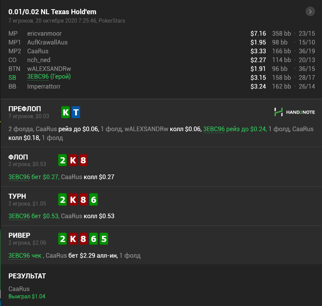The width and height of the screenshot is (322, 306).
Task: Click the ПРЕФЛОП section heading
Action: tap(25, 109)
